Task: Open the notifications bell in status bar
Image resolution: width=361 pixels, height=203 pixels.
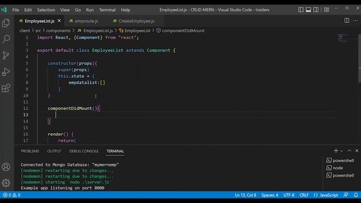Action: (356, 195)
